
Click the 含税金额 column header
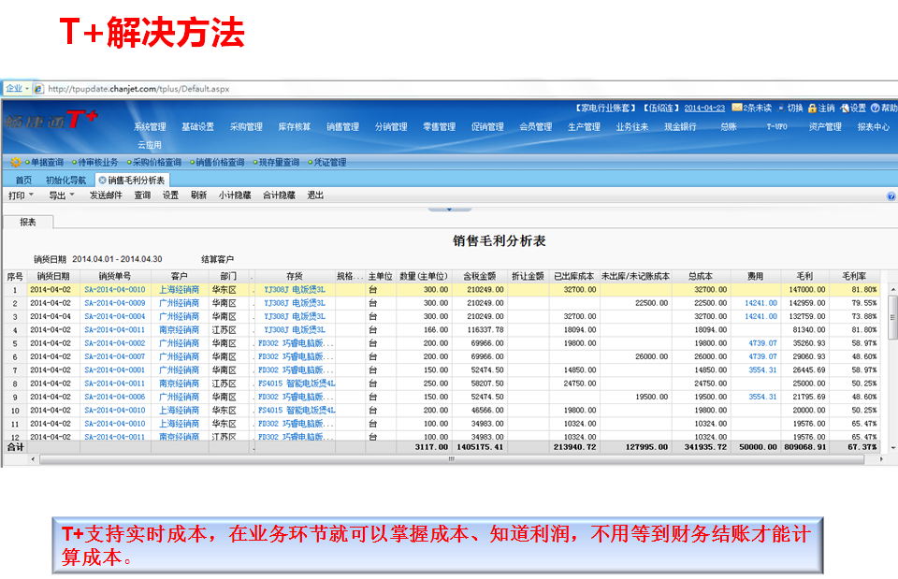[x=480, y=276]
